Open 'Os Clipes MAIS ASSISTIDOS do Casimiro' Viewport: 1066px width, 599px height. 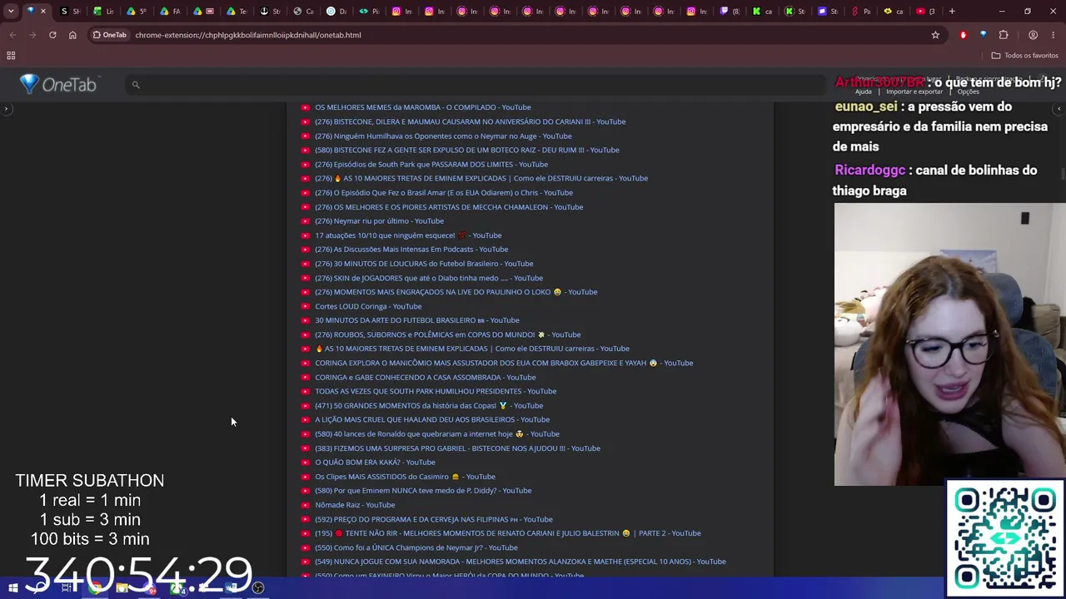tap(405, 477)
